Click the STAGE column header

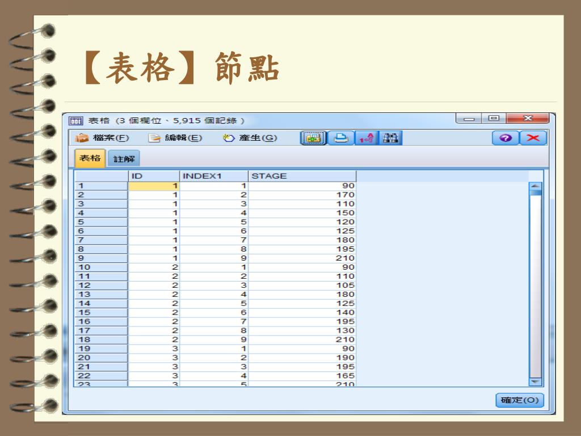click(302, 176)
